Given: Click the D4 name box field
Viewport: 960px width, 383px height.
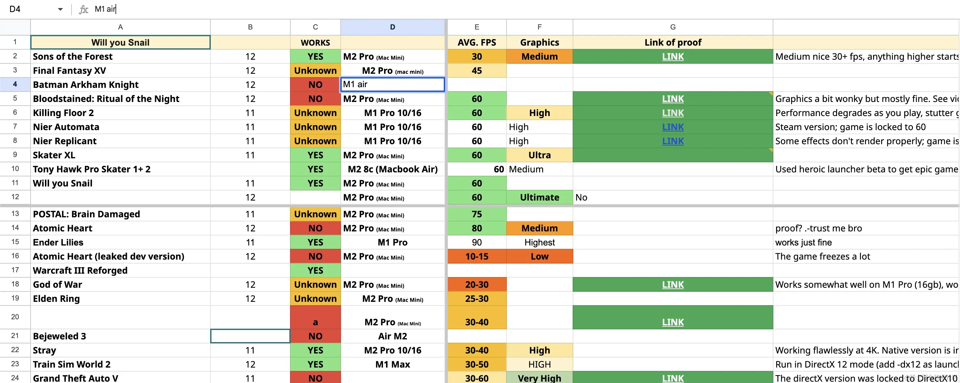Looking at the screenshot, I should coord(30,9).
